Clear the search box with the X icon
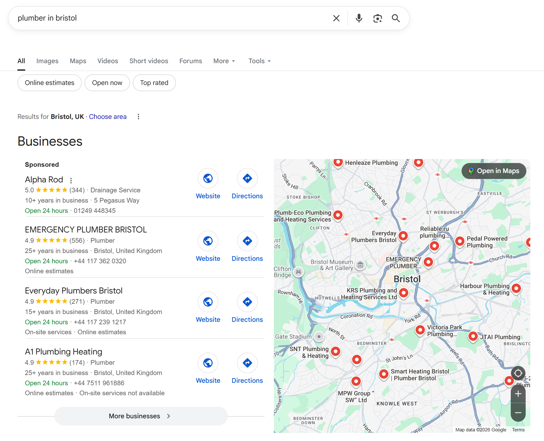544x441 pixels. tap(336, 18)
